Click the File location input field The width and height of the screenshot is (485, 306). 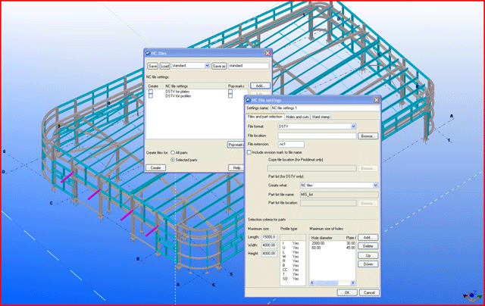317,136
